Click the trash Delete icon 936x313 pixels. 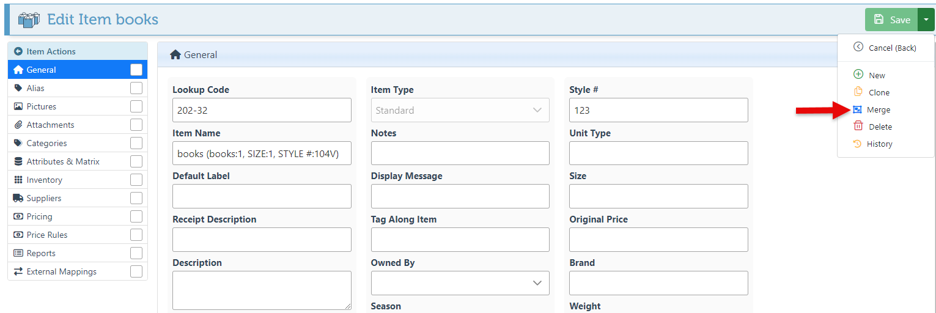858,127
